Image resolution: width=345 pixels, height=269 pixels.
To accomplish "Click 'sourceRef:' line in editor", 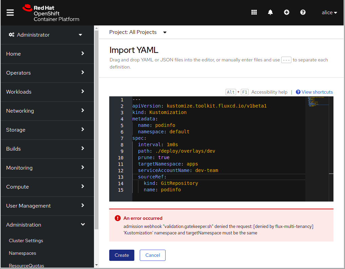I will [x=152, y=177].
